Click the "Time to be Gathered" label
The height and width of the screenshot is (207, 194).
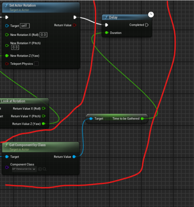coord(126,118)
